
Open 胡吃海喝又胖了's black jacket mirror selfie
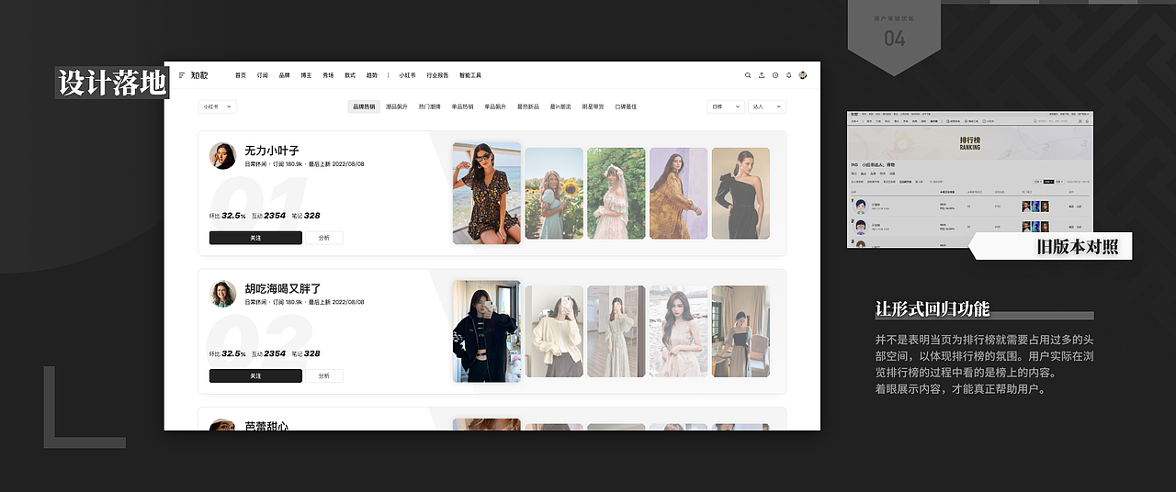tap(487, 330)
